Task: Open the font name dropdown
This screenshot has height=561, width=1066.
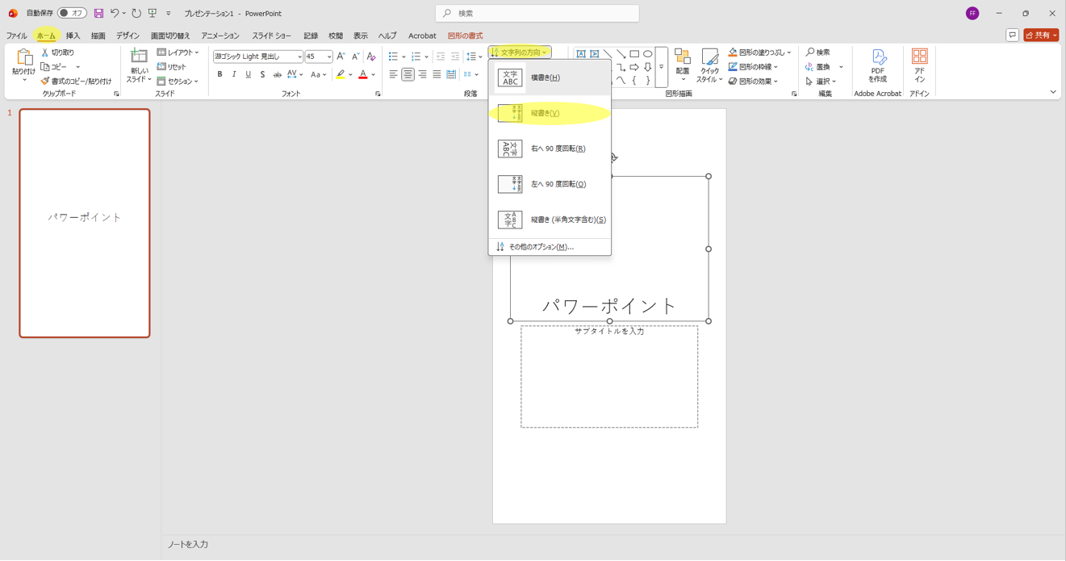Action: click(x=299, y=57)
